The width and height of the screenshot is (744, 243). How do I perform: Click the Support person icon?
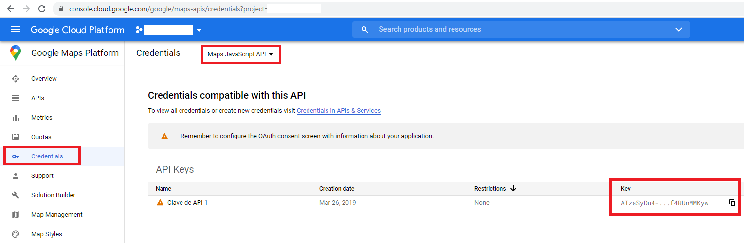tap(16, 176)
